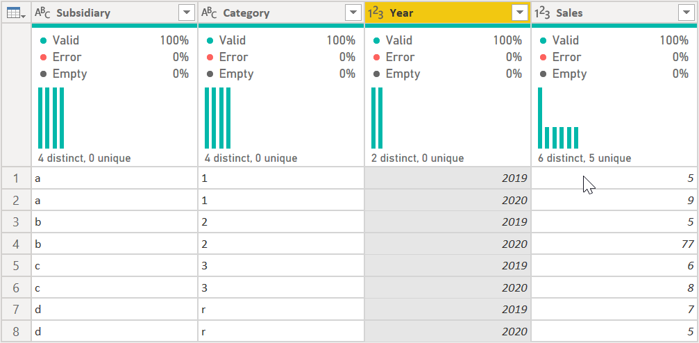Select the Sales column header
Viewport: 699px width, 343px height.
click(615, 12)
